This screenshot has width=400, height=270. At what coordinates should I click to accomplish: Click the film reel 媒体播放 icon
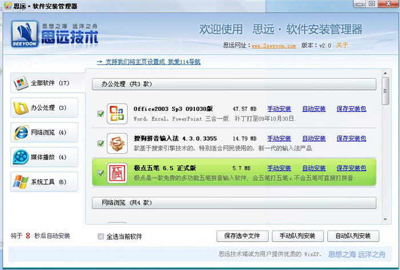click(x=21, y=157)
